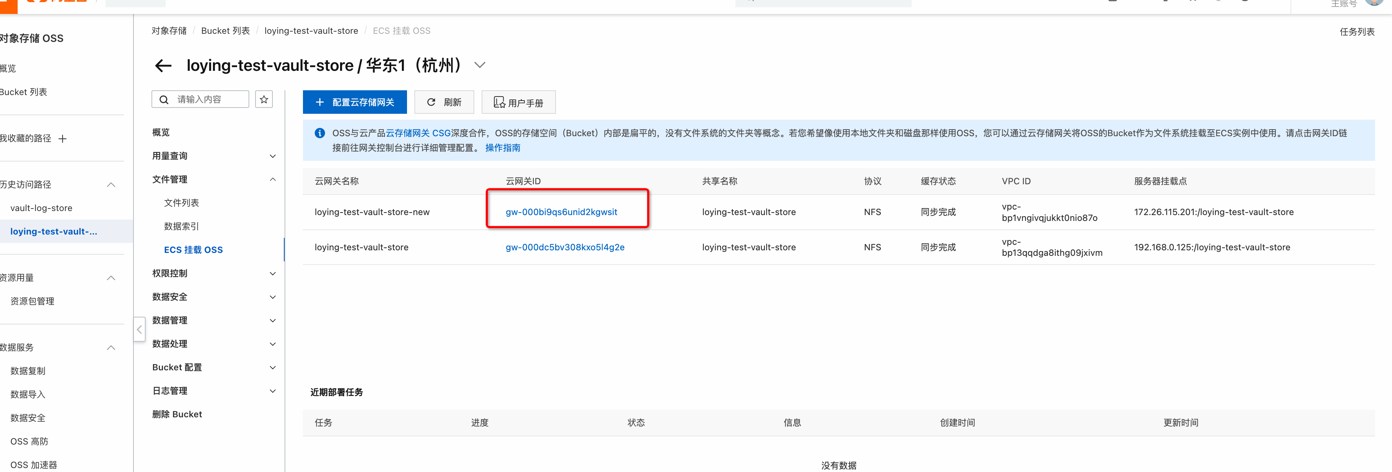Open OSS 高防 in sidebar
Viewport: 1392px width, 472px height.
(29, 441)
